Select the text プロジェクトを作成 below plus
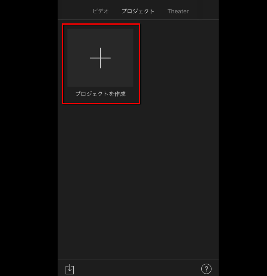 click(100, 94)
